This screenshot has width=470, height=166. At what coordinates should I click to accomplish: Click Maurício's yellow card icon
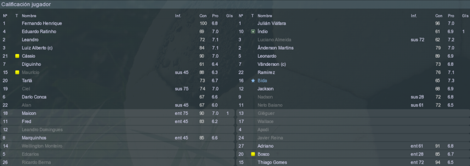[17, 72]
